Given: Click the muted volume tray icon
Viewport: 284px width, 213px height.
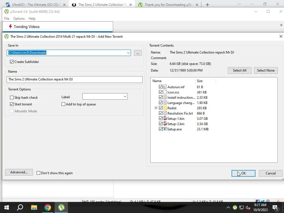Looking at the screenshot, I should tap(248, 207).
